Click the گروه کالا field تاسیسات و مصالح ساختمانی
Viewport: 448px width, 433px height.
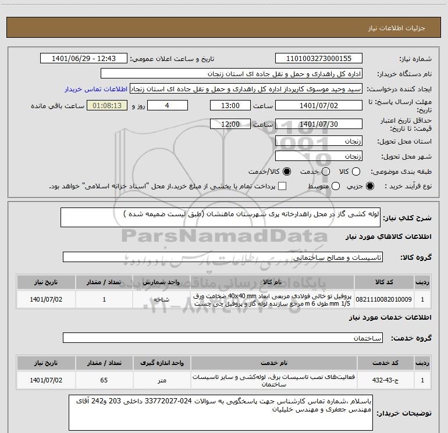point(223,257)
